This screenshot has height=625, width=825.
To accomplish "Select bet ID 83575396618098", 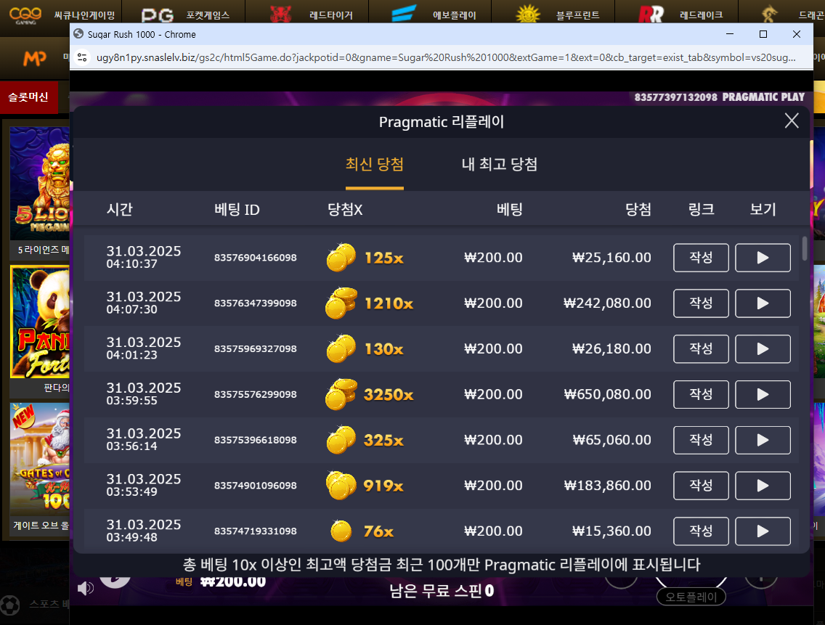I will [x=255, y=441].
